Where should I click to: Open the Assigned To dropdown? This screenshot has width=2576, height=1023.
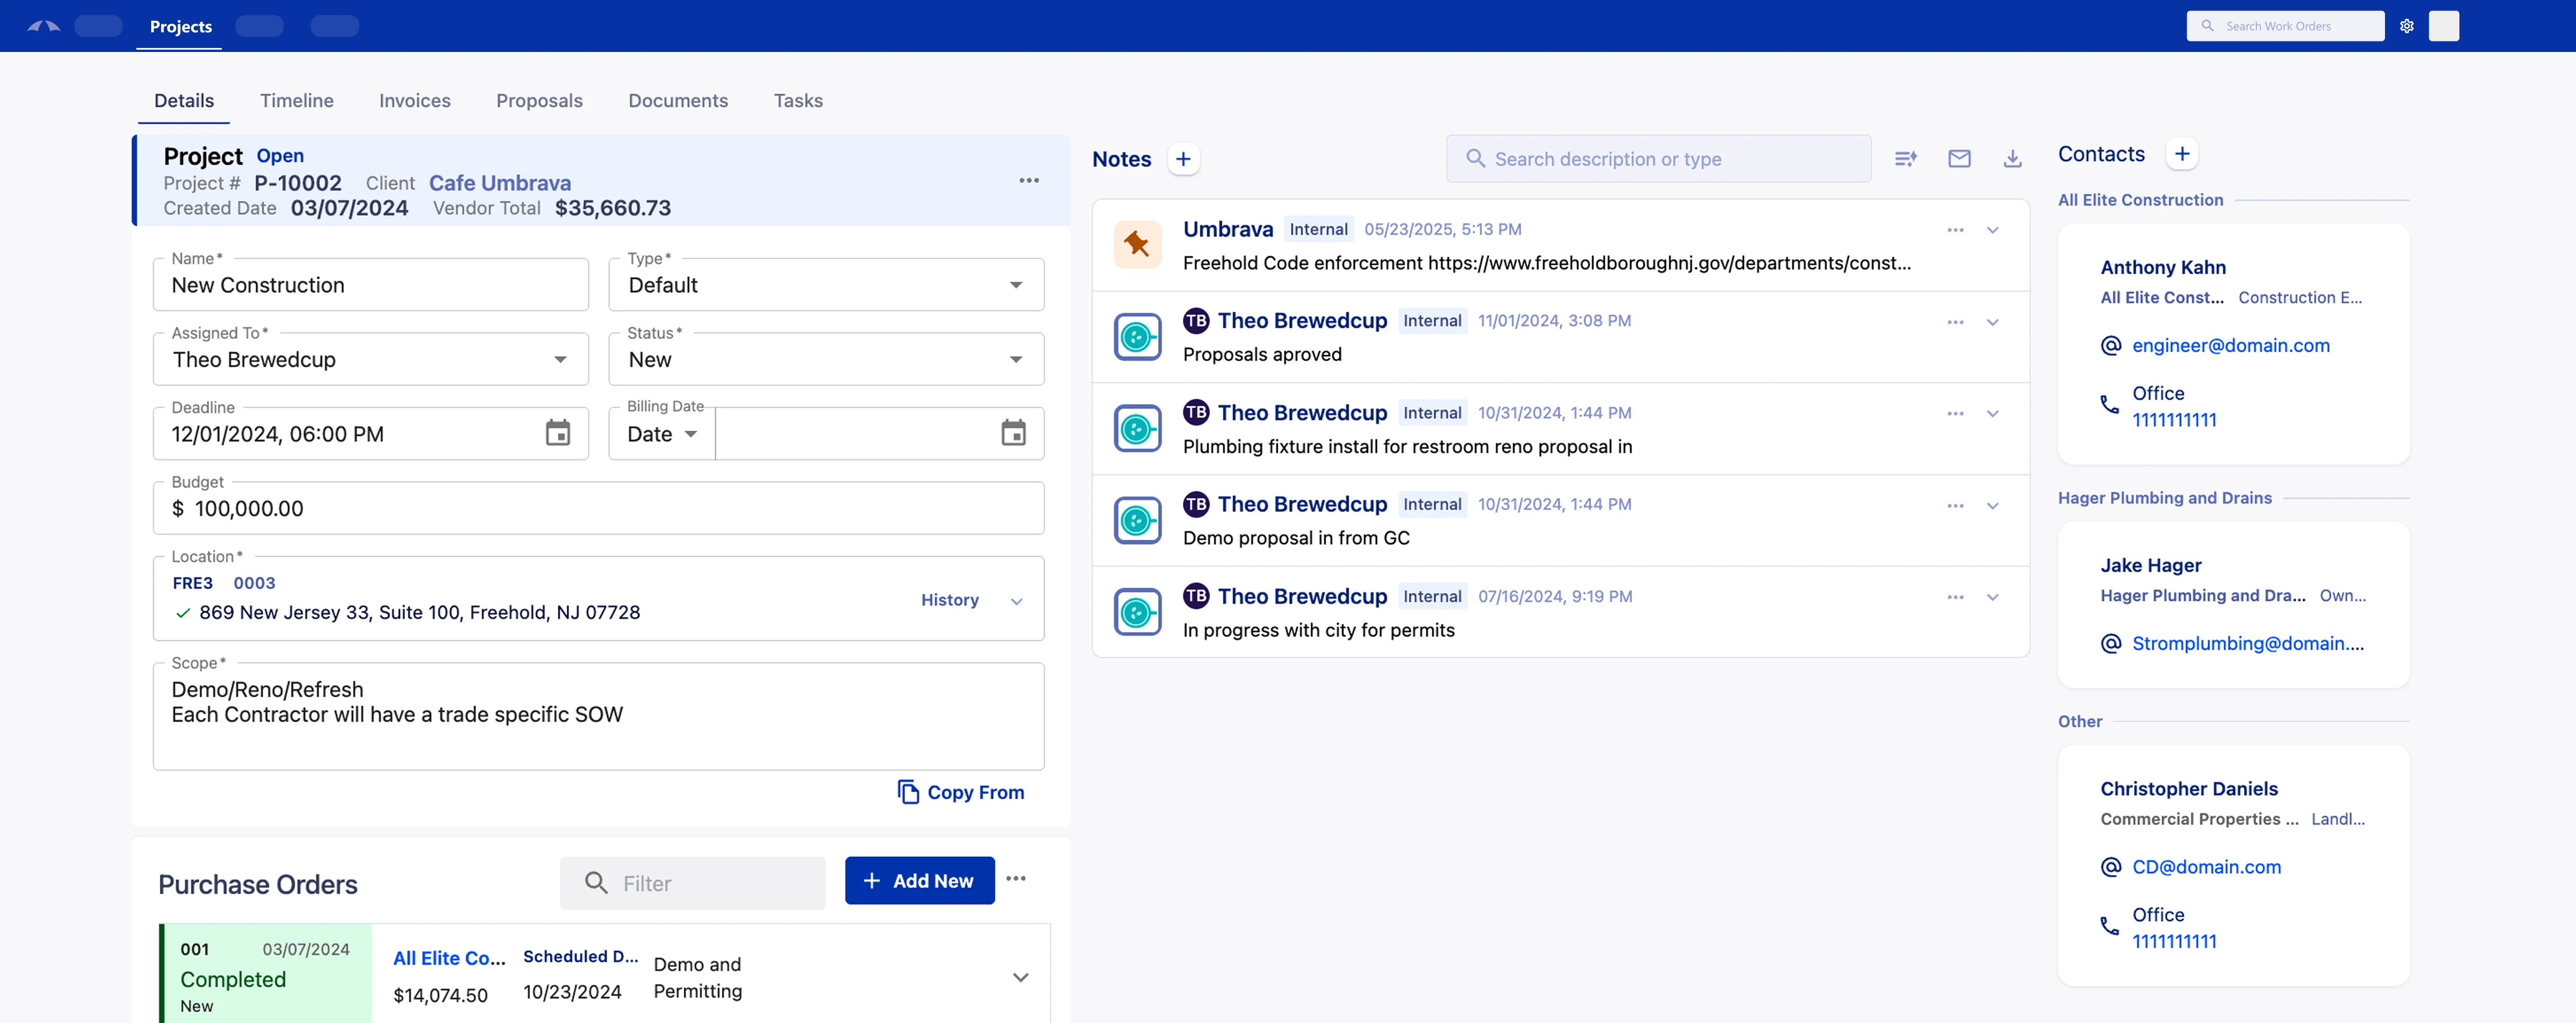(371, 360)
